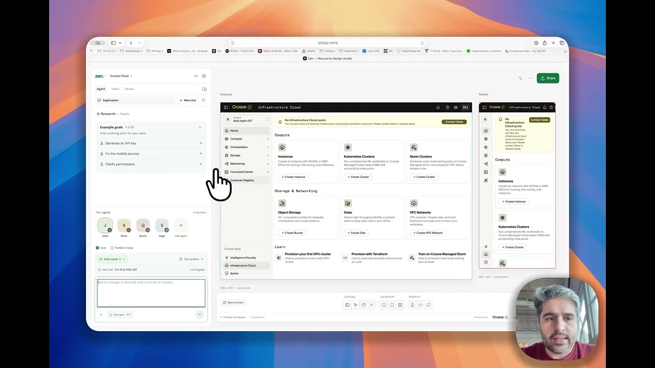Select Comparison tab

tap(257, 317)
